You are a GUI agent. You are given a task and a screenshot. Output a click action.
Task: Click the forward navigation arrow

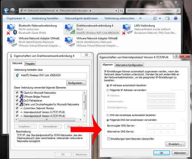point(13,11)
